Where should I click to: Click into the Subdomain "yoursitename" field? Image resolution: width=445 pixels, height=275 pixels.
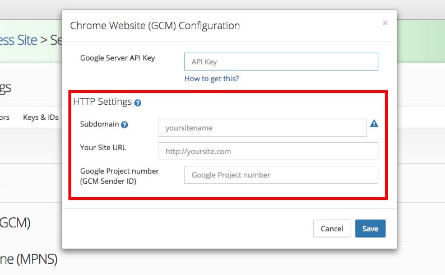262,128
